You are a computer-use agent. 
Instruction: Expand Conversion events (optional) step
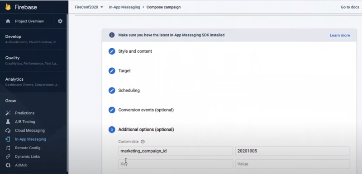146,110
